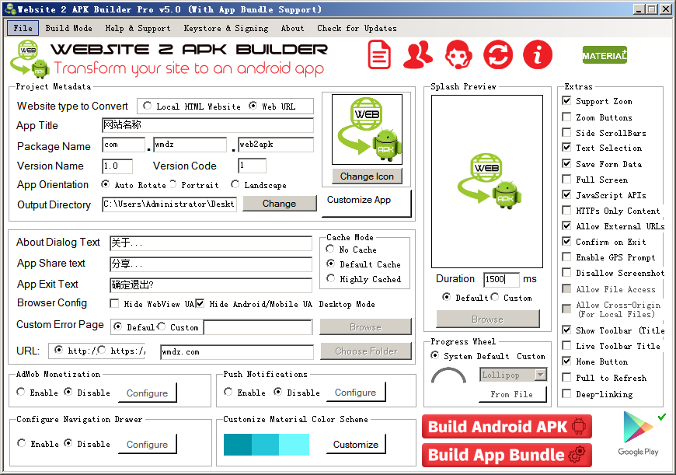Image resolution: width=676 pixels, height=475 pixels.
Task: Click the green MATERIAL badge icon
Action: coord(605,55)
